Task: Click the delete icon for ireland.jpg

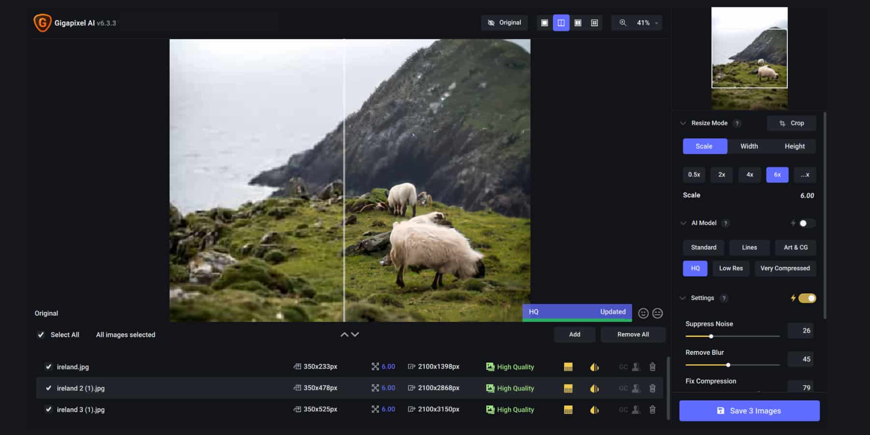Action: pyautogui.click(x=652, y=367)
